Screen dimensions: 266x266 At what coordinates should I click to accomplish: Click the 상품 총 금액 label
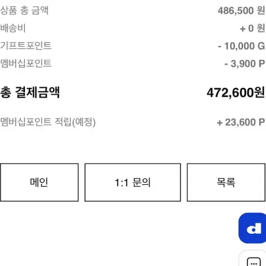click(24, 10)
